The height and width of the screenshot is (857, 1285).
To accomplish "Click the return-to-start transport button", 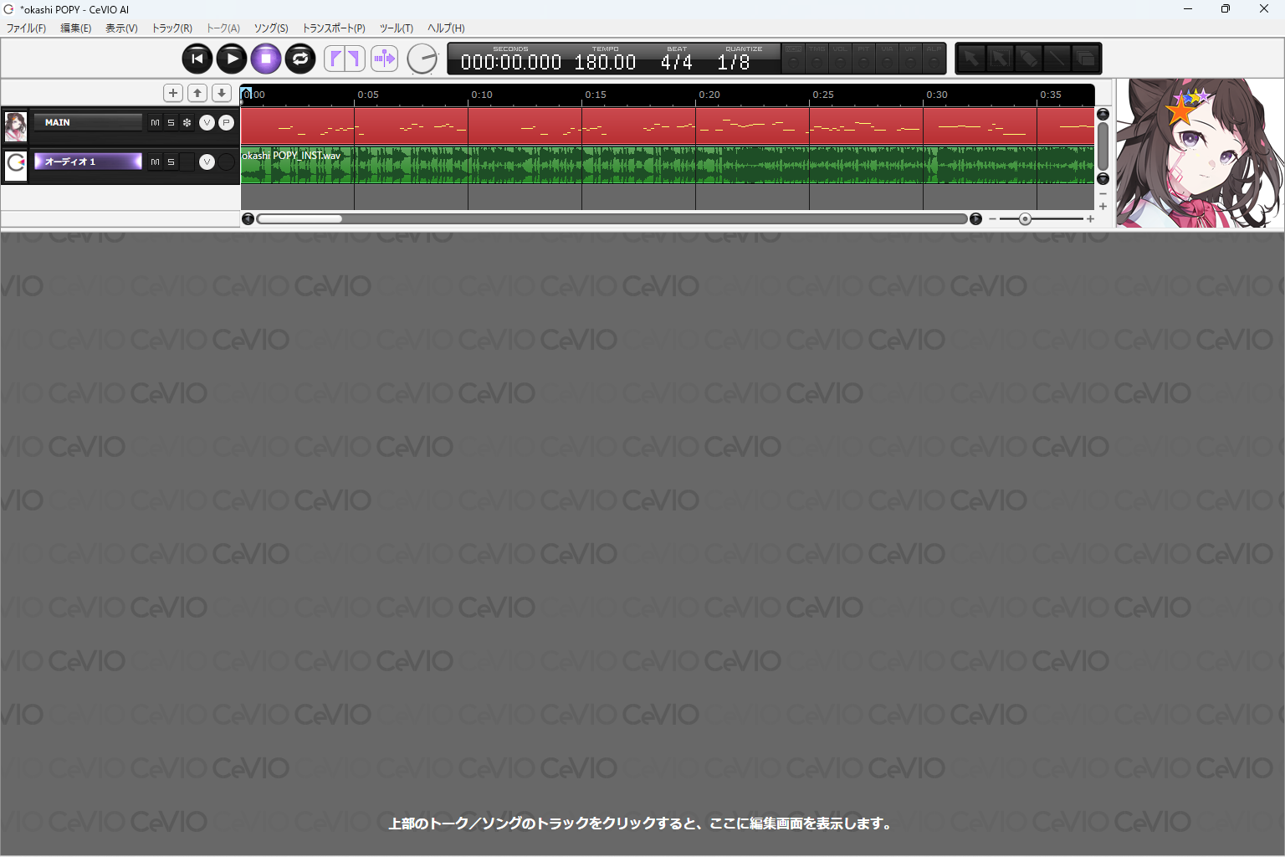I will point(197,59).
